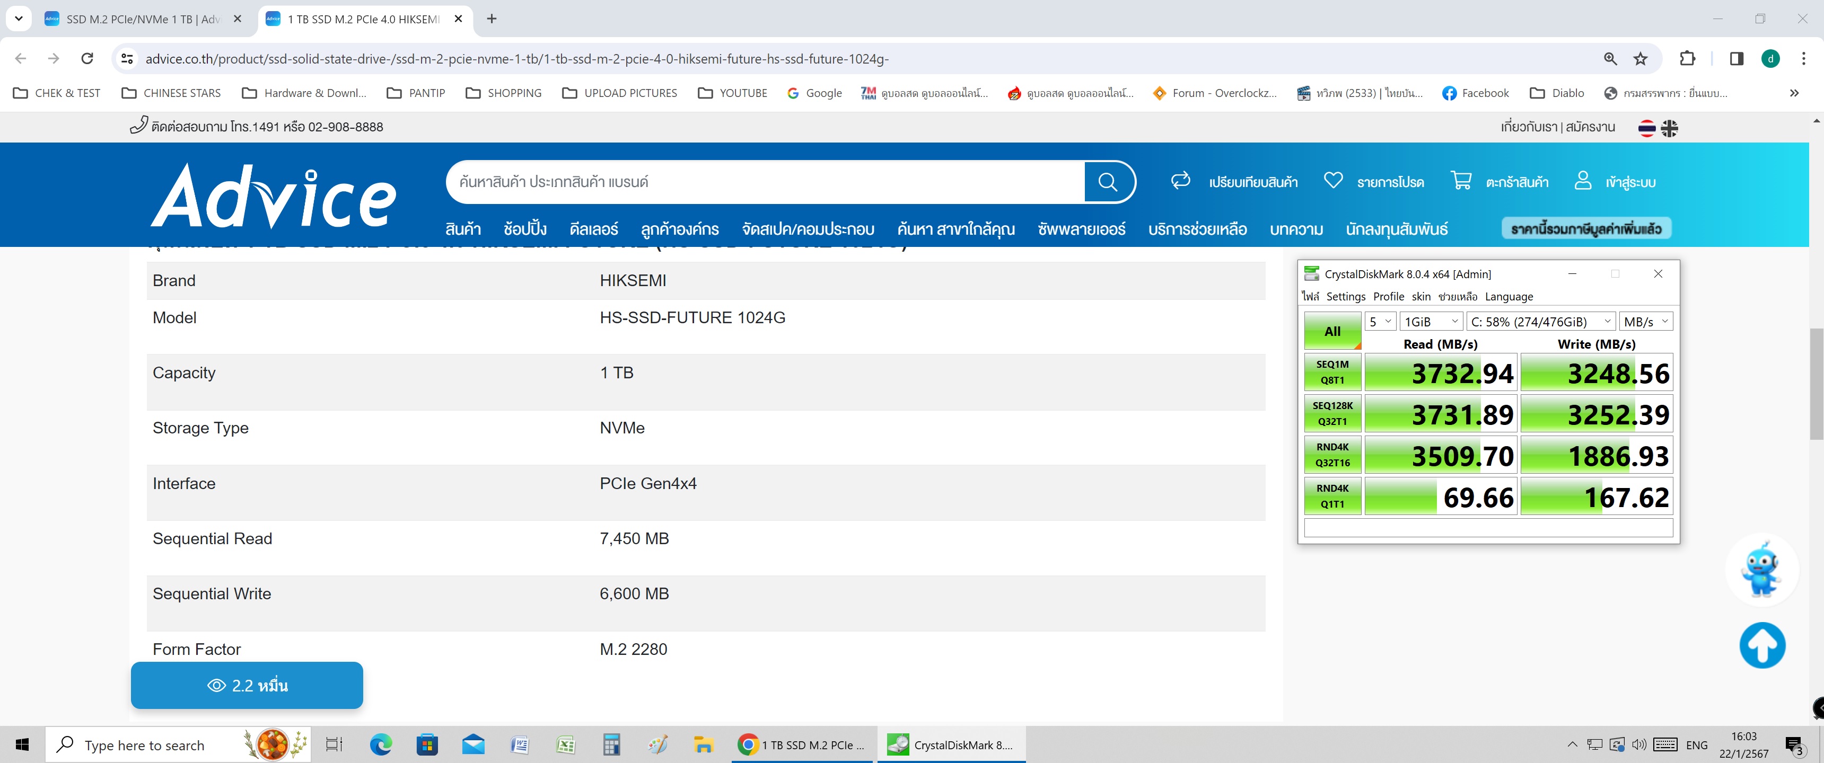The image size is (1824, 763).
Task: Open the Chrome three-dot menu
Action: [1803, 59]
